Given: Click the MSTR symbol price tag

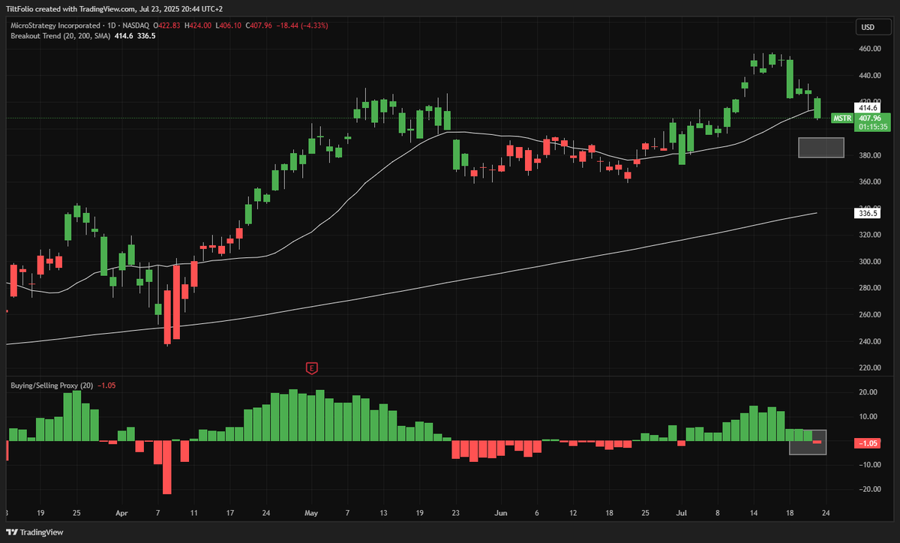Looking at the screenshot, I should [x=843, y=118].
